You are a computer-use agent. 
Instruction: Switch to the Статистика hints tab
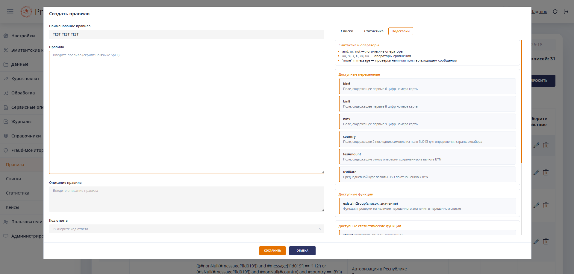[x=373, y=31]
